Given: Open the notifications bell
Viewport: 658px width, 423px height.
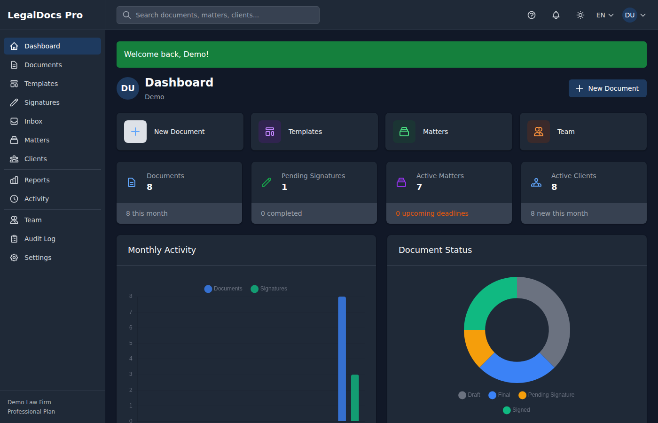Looking at the screenshot, I should pos(556,15).
